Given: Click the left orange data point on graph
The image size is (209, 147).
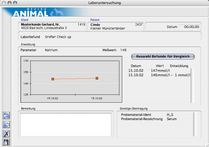Looking at the screenshot, I should (x=53, y=79).
